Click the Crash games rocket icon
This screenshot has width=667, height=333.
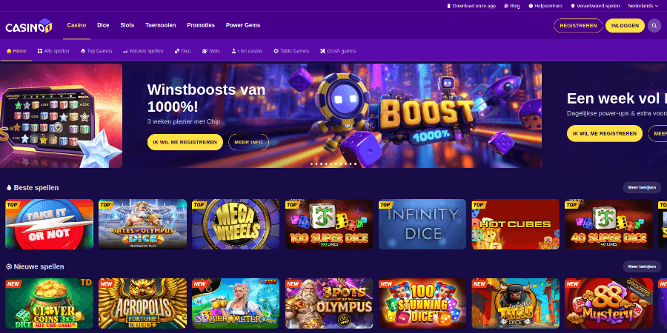tap(323, 51)
